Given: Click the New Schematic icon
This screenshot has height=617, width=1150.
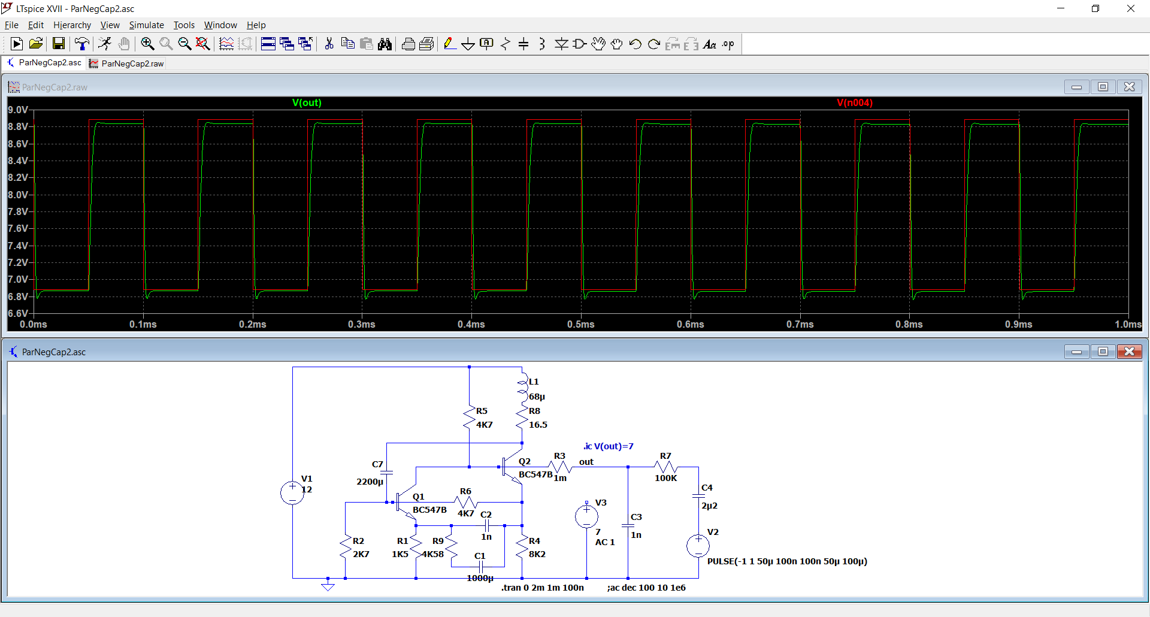Looking at the screenshot, I should (17, 44).
